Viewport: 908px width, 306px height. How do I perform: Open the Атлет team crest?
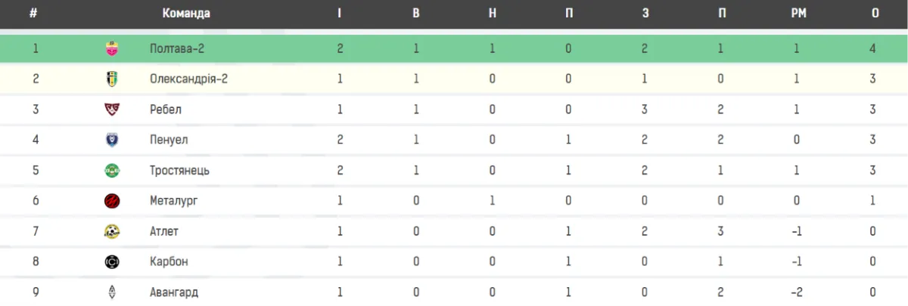point(112,231)
